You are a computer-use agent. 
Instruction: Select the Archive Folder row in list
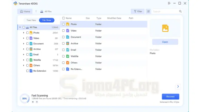[x=104, y=43]
